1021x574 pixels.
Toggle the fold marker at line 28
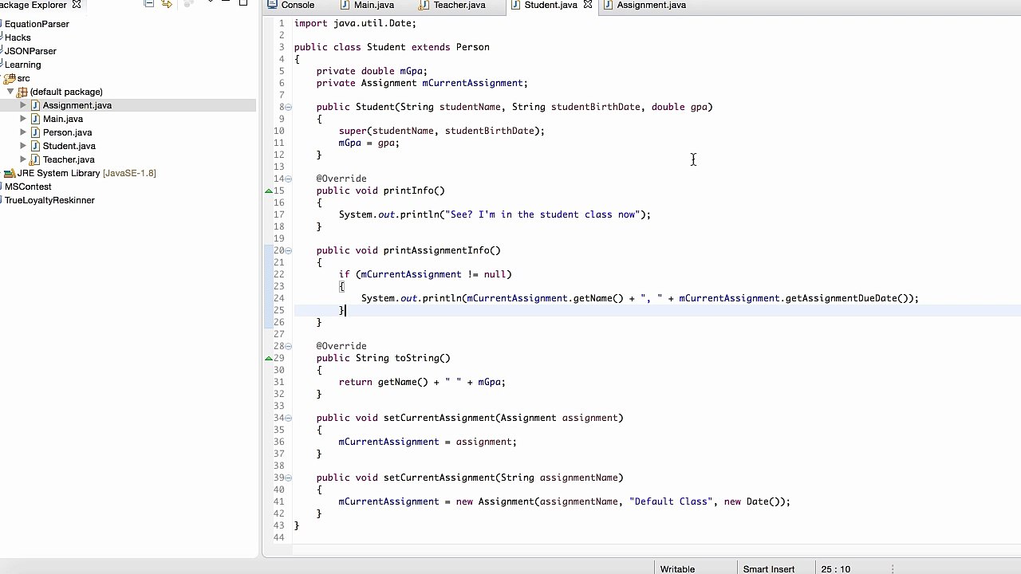click(x=289, y=346)
